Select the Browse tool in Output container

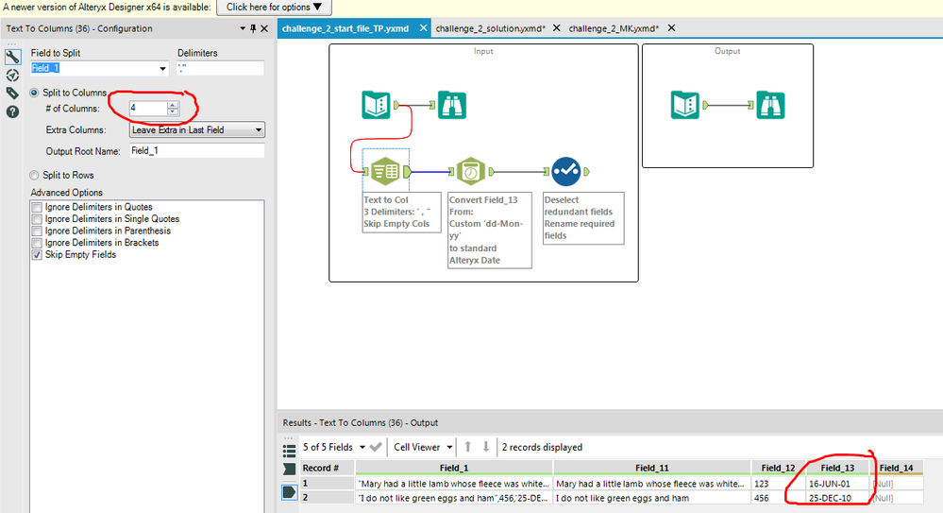[770, 106]
